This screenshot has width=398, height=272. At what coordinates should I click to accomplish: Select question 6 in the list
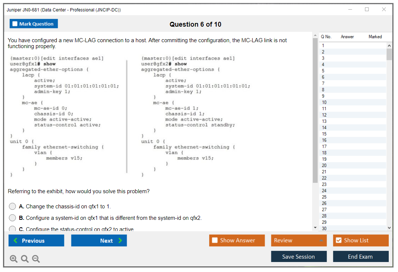tap(323, 77)
